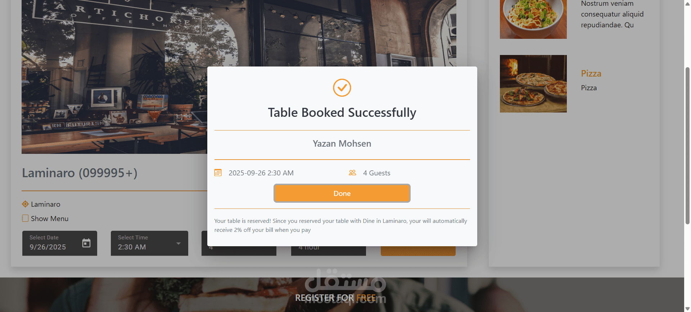691x312 pixels.
Task: Click the calendar icon beside booking date
Action: (x=218, y=173)
